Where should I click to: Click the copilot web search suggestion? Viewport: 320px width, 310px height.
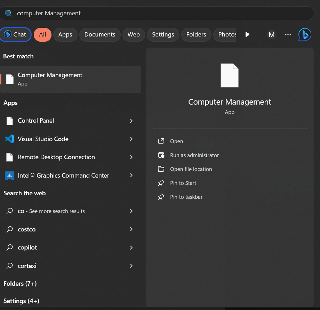[x=27, y=247]
